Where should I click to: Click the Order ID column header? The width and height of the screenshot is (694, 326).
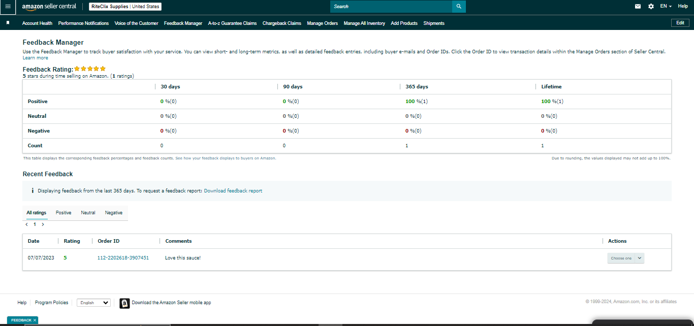109,241
